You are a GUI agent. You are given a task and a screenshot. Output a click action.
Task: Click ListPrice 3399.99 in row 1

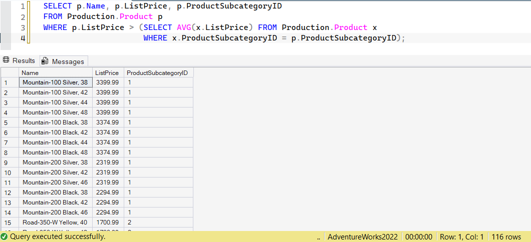pos(108,82)
